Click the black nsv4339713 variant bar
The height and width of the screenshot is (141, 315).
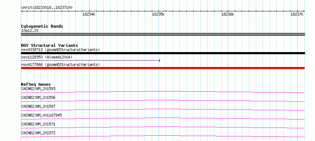[163, 53]
